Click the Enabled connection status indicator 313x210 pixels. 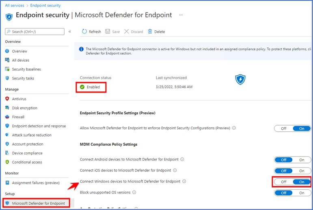point(91,87)
